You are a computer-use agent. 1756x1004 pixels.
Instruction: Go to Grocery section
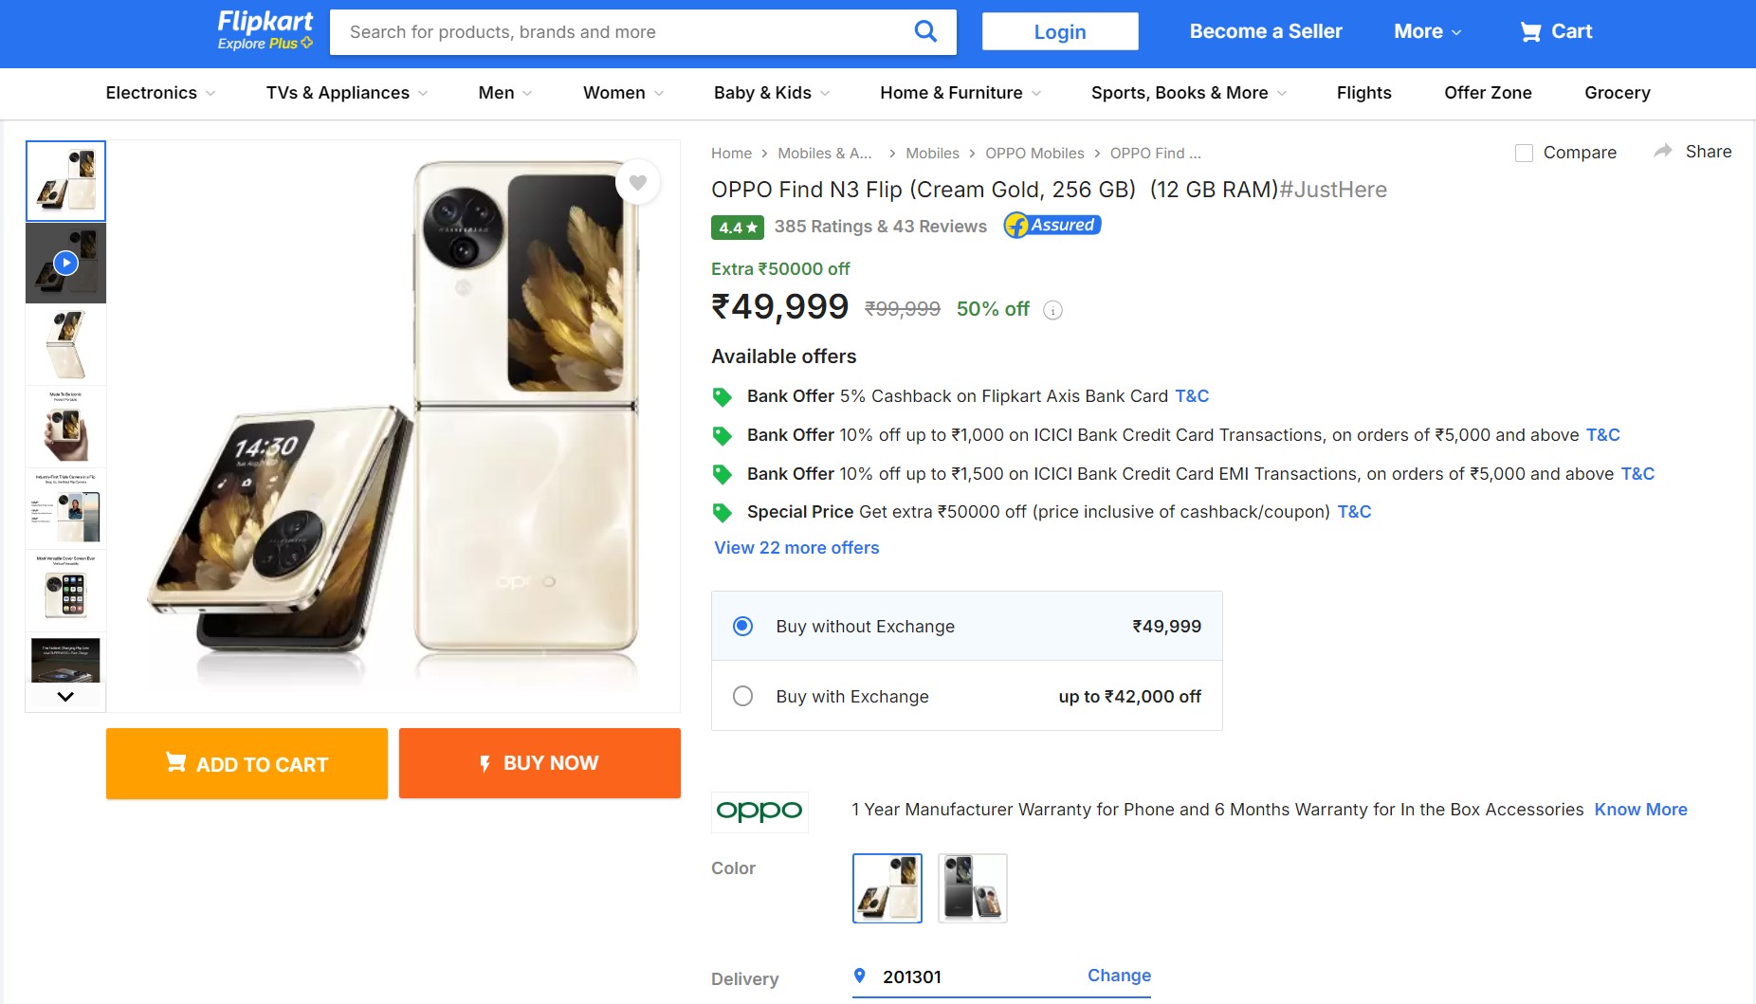[1617, 93]
